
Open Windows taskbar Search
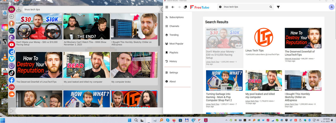pos(136,120)
